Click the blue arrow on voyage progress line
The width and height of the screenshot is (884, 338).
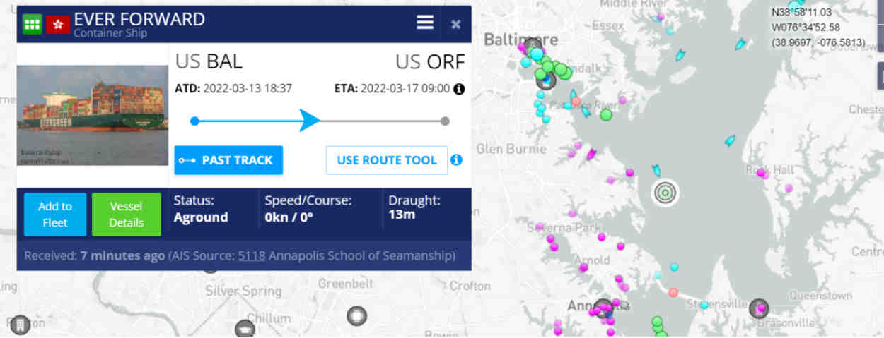309,121
